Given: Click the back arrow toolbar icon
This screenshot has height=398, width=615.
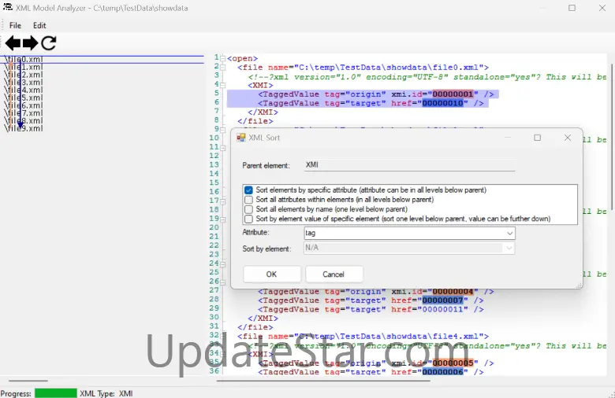Looking at the screenshot, I should (x=13, y=42).
